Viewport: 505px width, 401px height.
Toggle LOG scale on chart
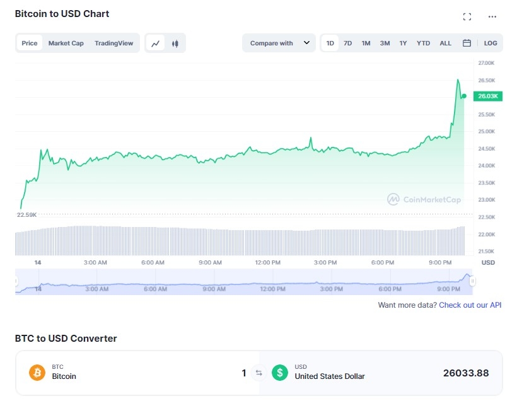coord(490,43)
